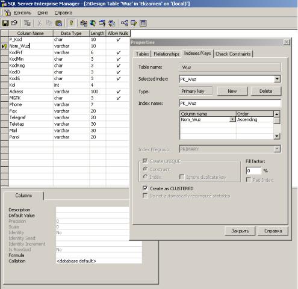The height and width of the screenshot is (289, 298).
Task: Switch to the Relationships tab
Action: 167,54
